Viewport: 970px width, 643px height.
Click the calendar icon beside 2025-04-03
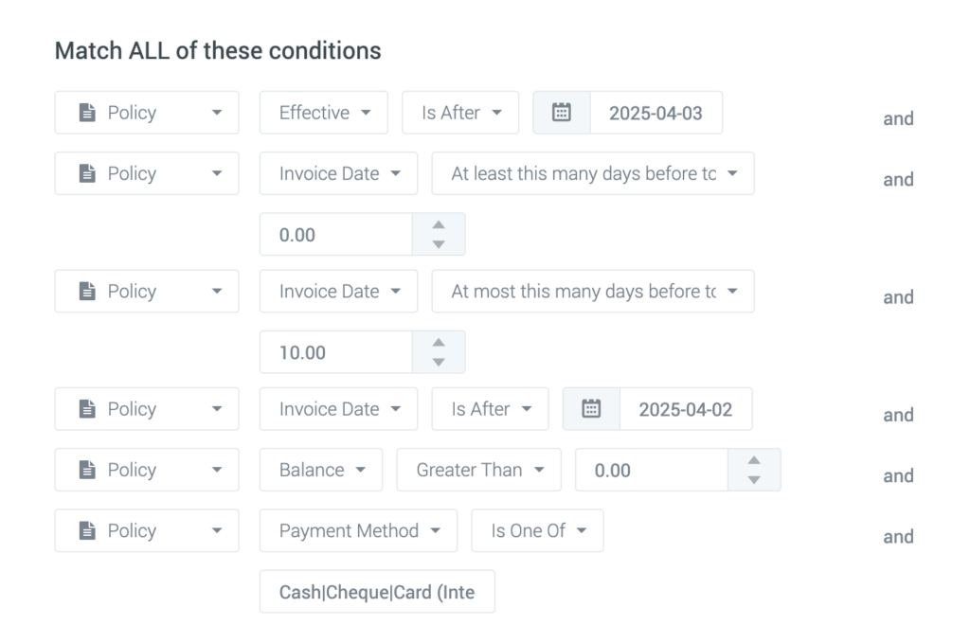(x=562, y=112)
